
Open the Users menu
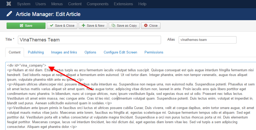click(x=41, y=4)
